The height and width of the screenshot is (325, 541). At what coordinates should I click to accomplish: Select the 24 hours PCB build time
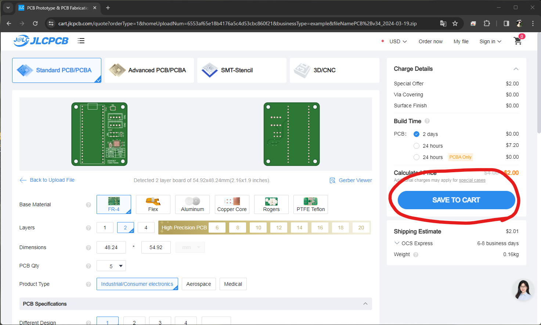pyautogui.click(x=416, y=145)
